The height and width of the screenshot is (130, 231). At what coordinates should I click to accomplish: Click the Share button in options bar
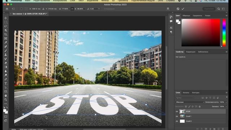coord(209,9)
